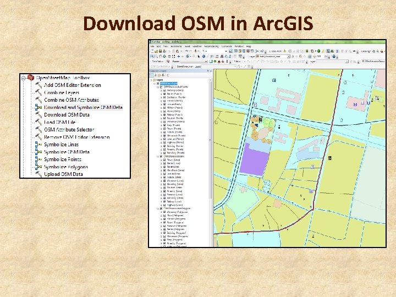Viewport: 396px width, 297px height.
Task: Toggle the Power (Lines) layer checkbox
Action: [164, 160]
